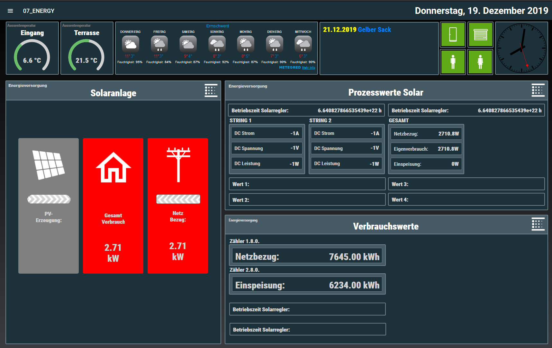The height and width of the screenshot is (348, 552).
Task: Open the hamburger navigation menu
Action: tap(10, 11)
